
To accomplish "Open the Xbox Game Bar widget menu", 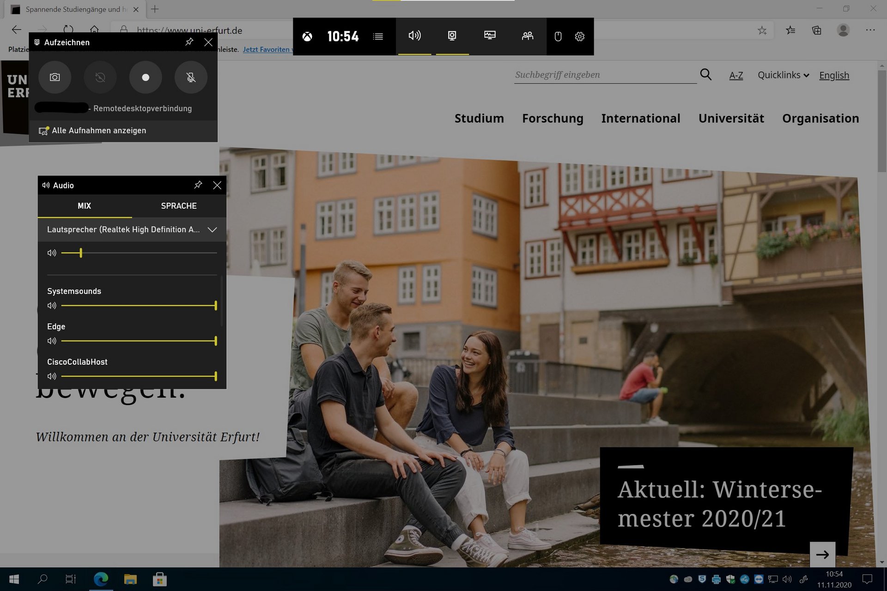I will pyautogui.click(x=378, y=36).
